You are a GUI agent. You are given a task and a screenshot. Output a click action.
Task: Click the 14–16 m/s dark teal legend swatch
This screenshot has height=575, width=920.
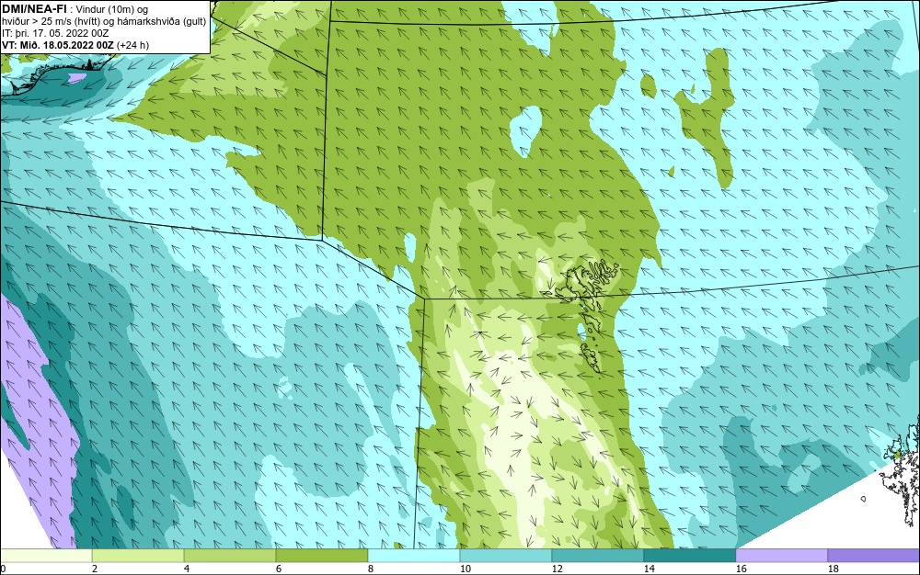(x=689, y=556)
